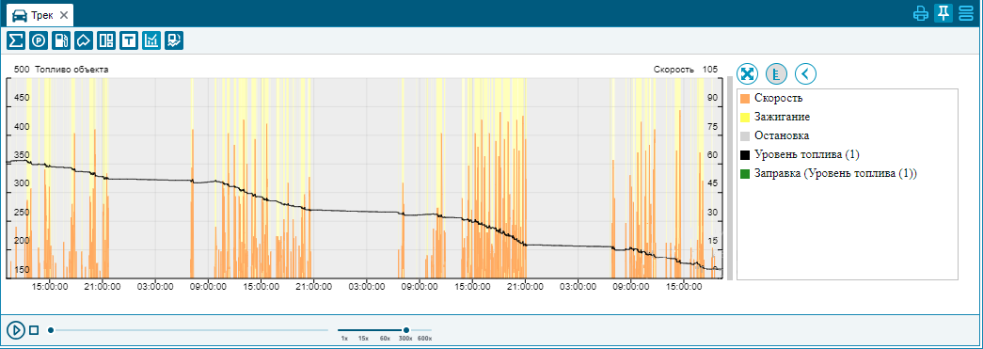983x349 pixels.
Task: Show the parking stops report icon
Action: [39, 40]
